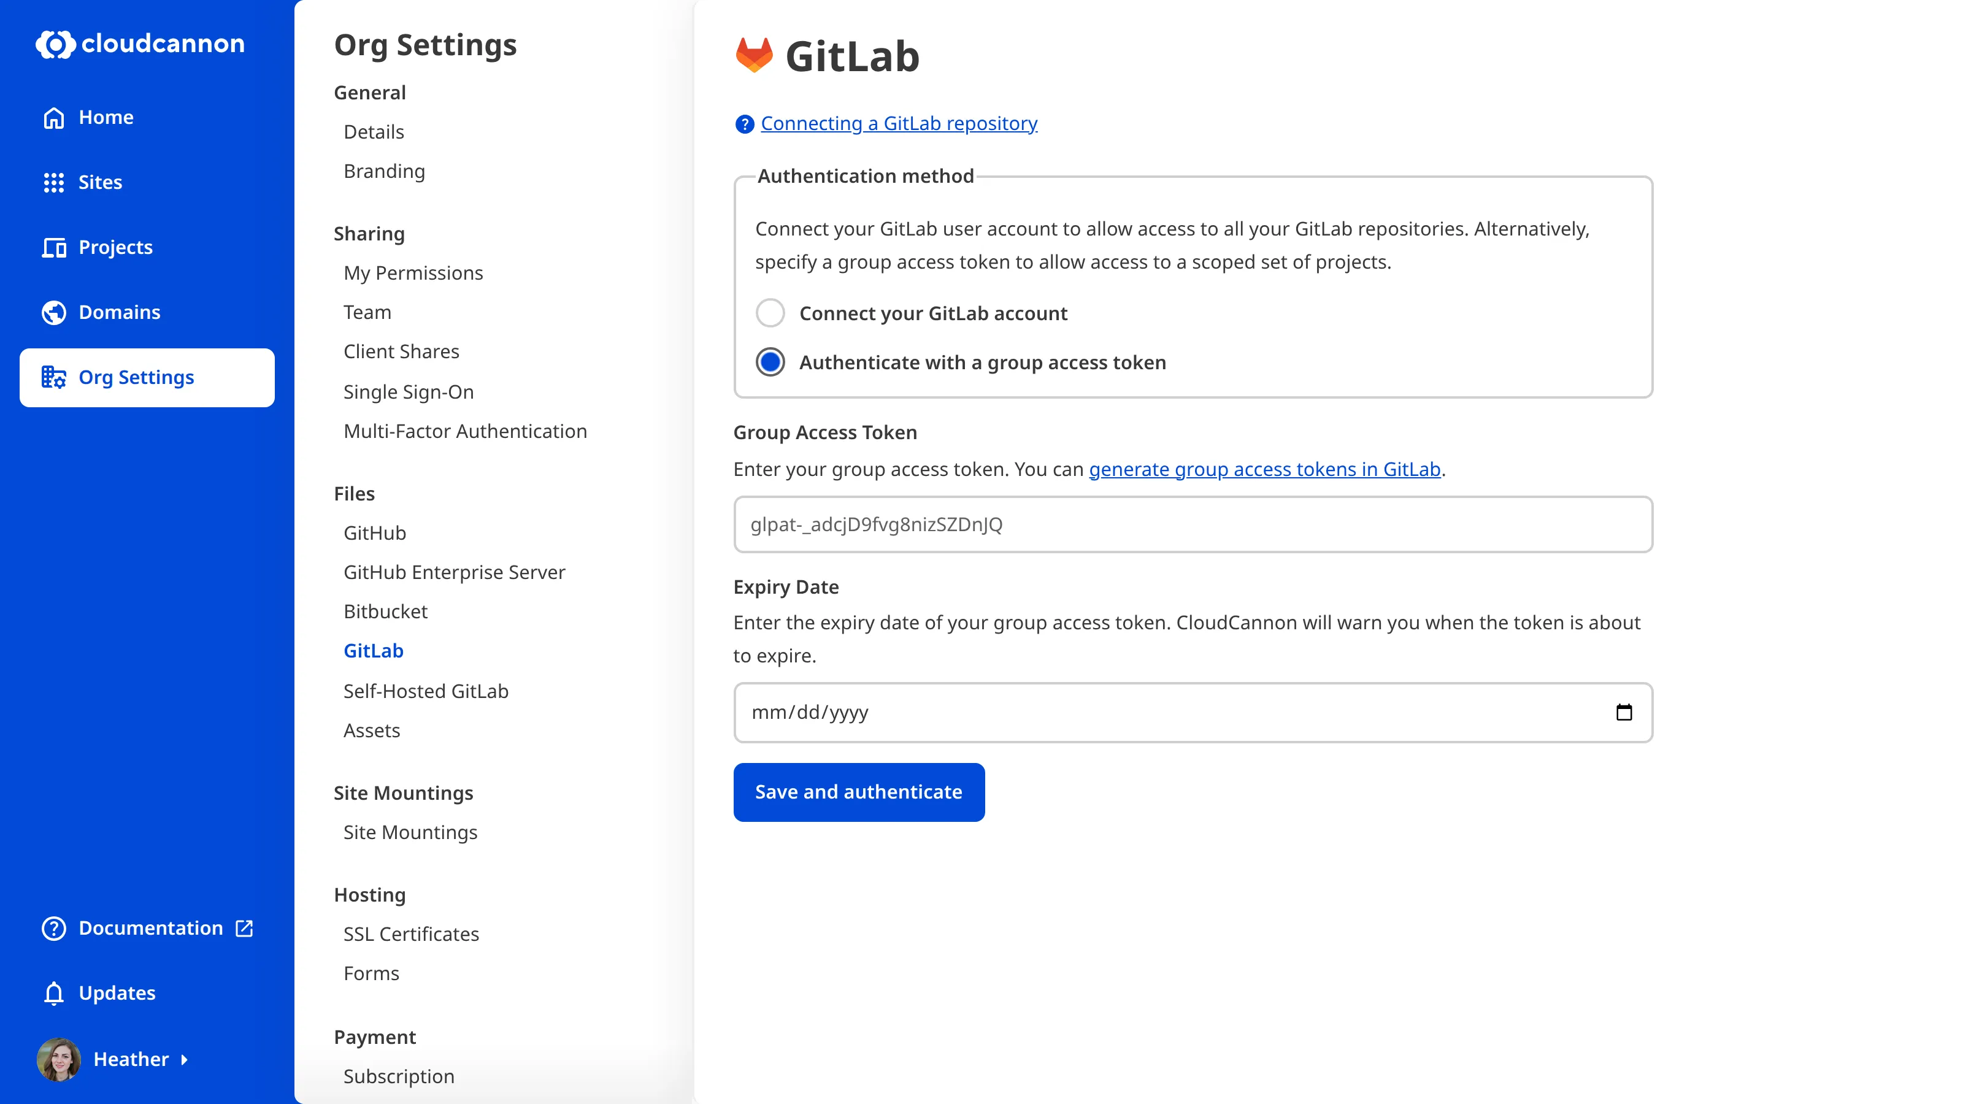Open Site Mountings item

pyautogui.click(x=410, y=833)
